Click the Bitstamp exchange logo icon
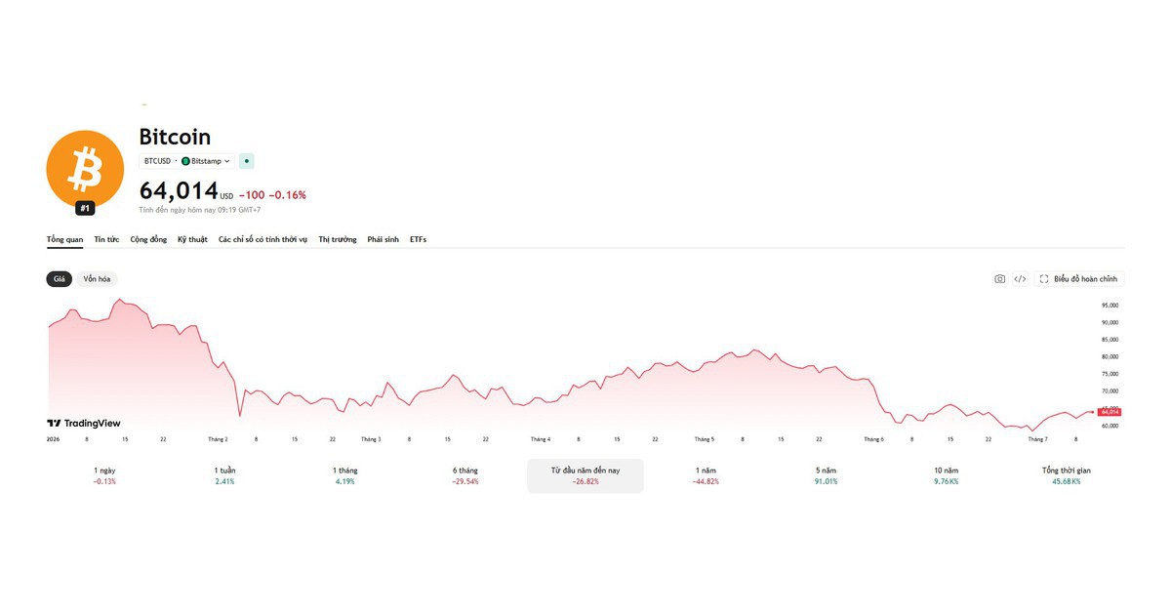Viewport: 1171px width, 615px height. point(185,161)
